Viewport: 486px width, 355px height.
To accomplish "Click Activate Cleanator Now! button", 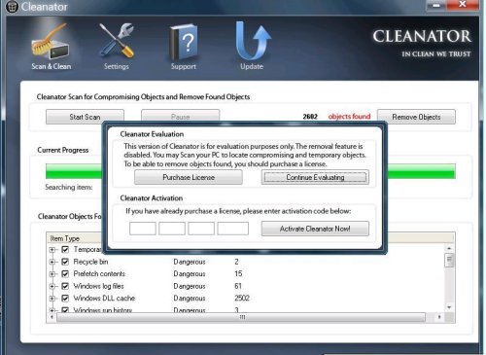I will pos(315,229).
